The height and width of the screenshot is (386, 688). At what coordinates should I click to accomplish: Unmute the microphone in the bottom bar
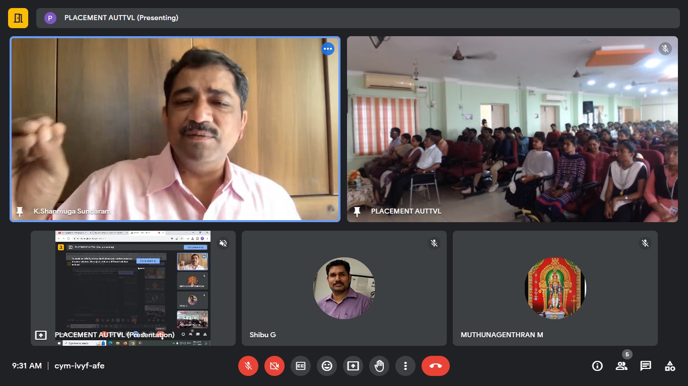click(248, 366)
